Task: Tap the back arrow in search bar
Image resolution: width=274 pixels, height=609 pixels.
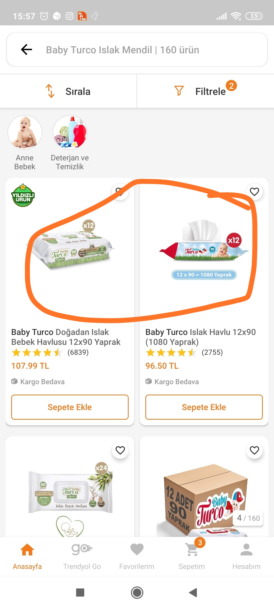Action: click(x=26, y=49)
